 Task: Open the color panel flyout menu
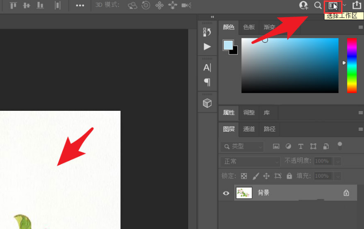click(360, 27)
